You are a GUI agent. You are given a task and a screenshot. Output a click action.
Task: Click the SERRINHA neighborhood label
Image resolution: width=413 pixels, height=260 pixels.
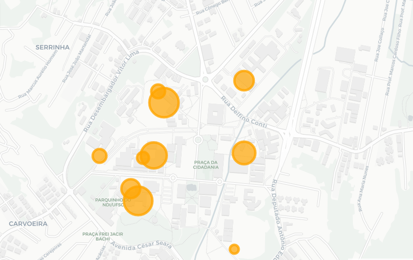click(x=53, y=47)
